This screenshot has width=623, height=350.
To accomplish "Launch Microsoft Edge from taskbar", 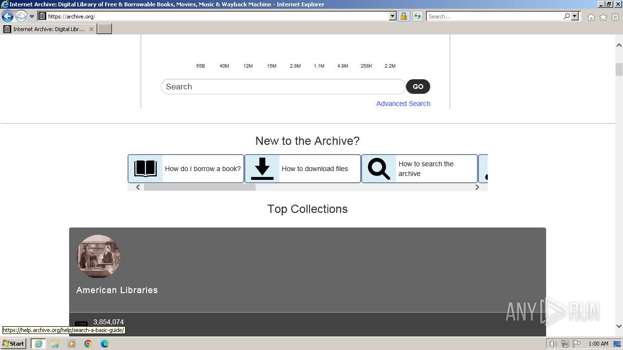I will (105, 344).
